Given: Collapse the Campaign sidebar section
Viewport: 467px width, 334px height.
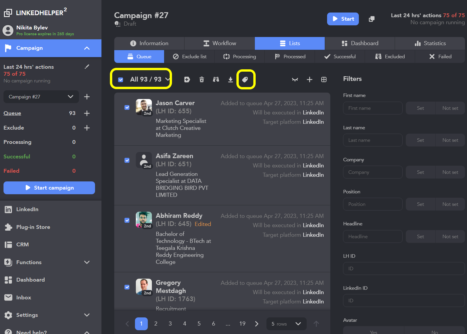Looking at the screenshot, I should tap(87, 48).
